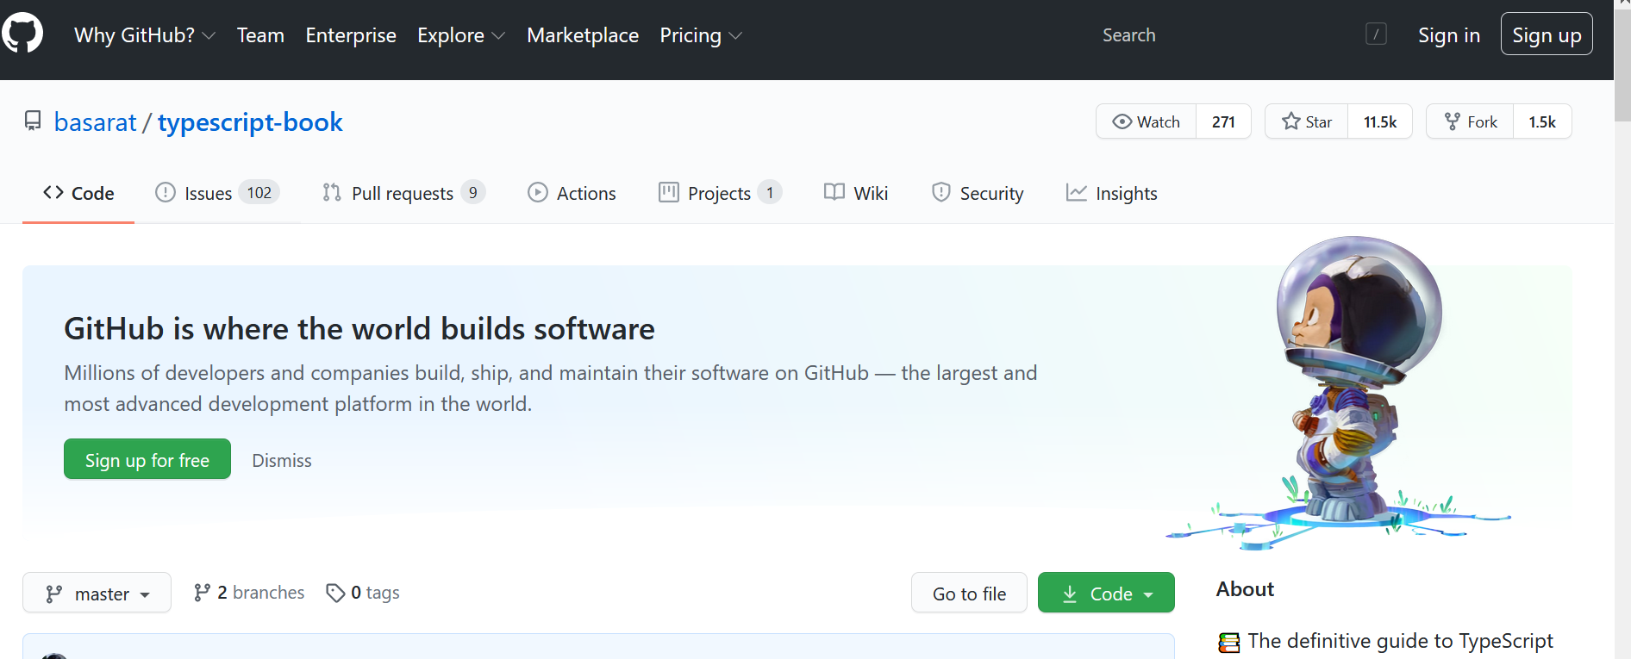
Task: Open the Pull requests tab
Action: [402, 193]
